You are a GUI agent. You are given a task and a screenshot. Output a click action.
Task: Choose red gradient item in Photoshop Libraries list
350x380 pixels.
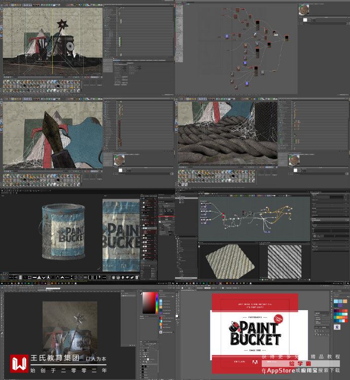click(161, 318)
